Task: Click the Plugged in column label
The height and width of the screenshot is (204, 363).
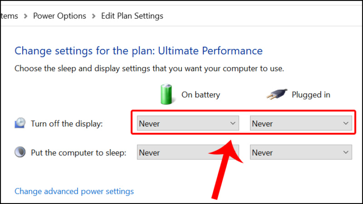Action: tap(311, 95)
